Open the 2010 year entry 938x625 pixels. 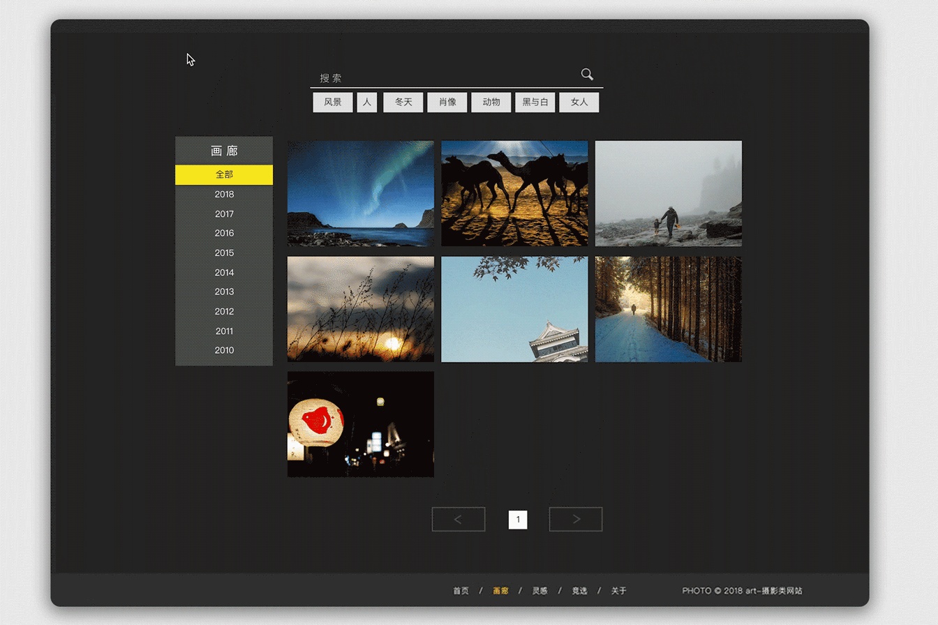(224, 350)
